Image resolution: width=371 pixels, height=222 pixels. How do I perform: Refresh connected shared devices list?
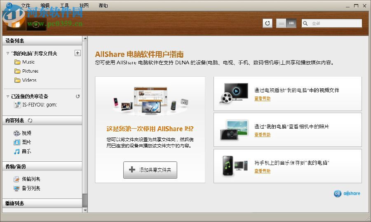(77, 97)
